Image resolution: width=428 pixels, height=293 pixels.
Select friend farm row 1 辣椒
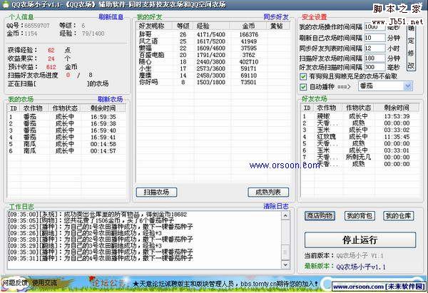pyautogui.click(x=360, y=116)
